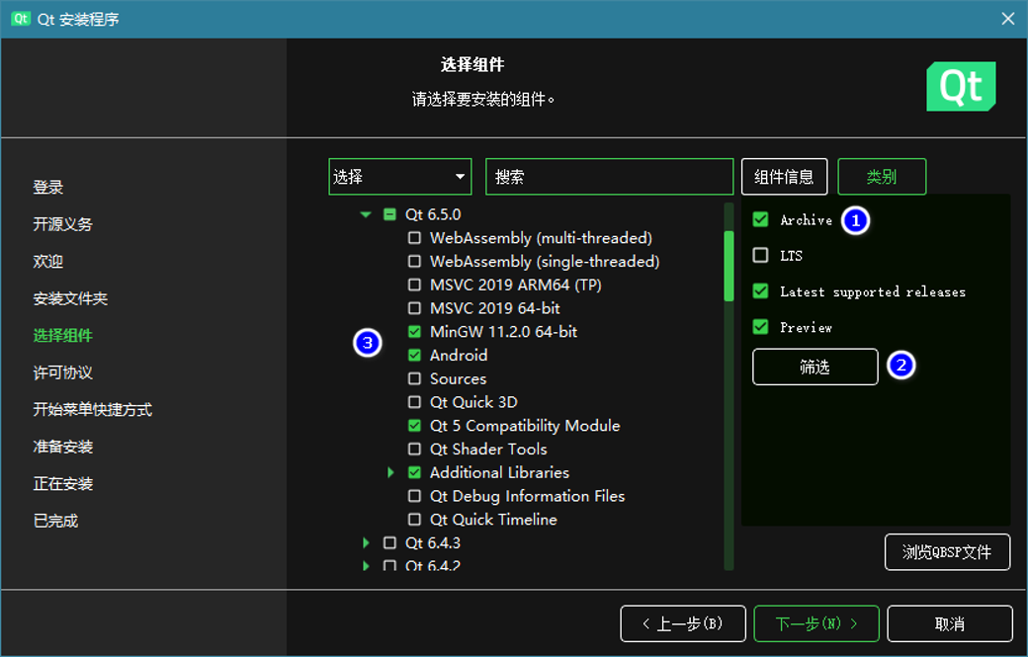Proceed with 下一步(N) button
Image resolution: width=1028 pixels, height=657 pixels.
pos(816,623)
